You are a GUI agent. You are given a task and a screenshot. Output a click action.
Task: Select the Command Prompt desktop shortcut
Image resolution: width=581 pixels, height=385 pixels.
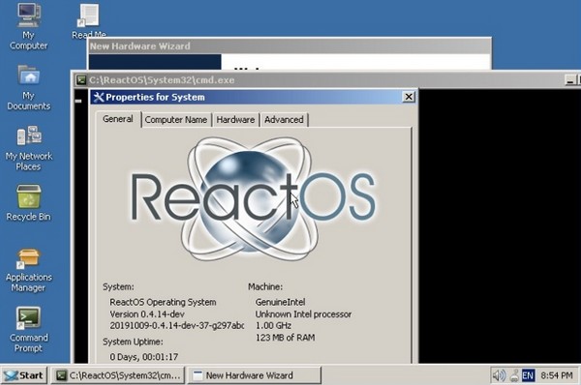(x=28, y=330)
